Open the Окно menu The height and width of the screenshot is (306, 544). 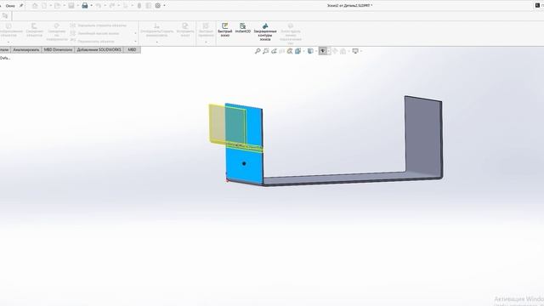(10, 6)
